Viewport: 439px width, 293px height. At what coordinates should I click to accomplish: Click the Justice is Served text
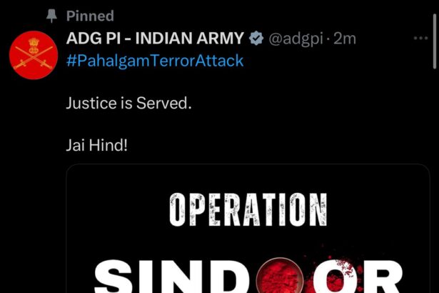pyautogui.click(x=128, y=103)
